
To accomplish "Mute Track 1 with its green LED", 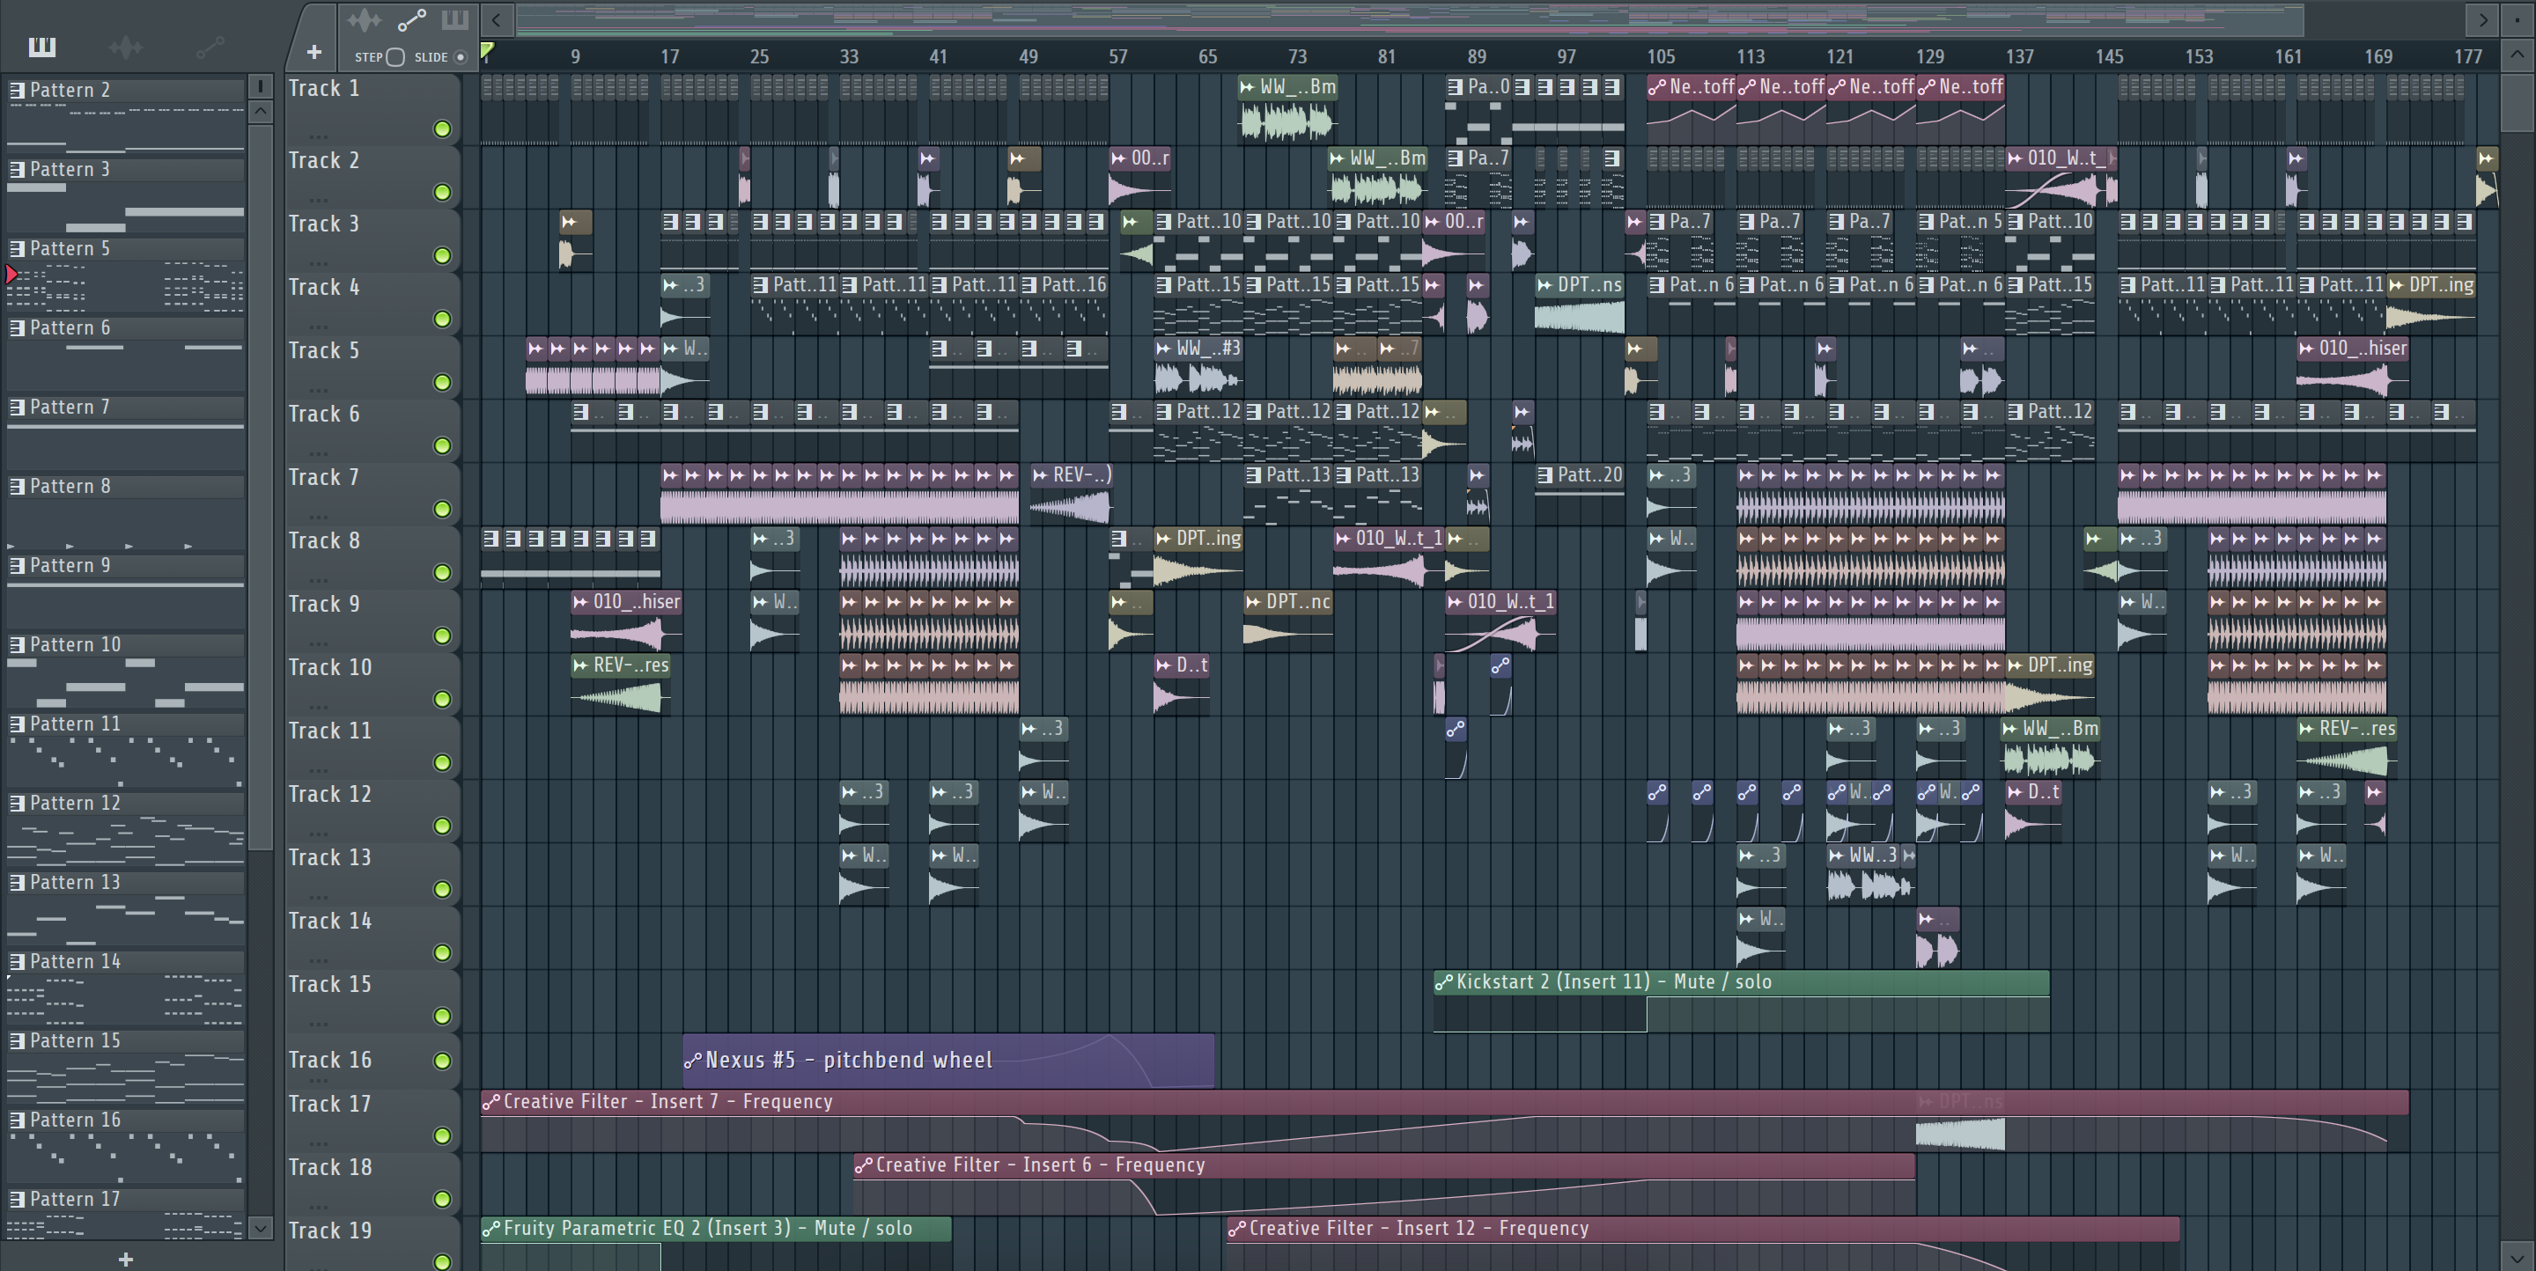I will point(443,129).
